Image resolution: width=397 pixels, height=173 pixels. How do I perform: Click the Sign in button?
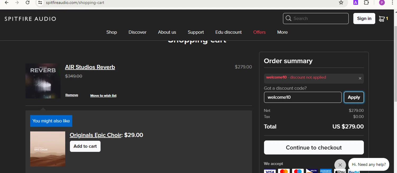[x=364, y=19]
